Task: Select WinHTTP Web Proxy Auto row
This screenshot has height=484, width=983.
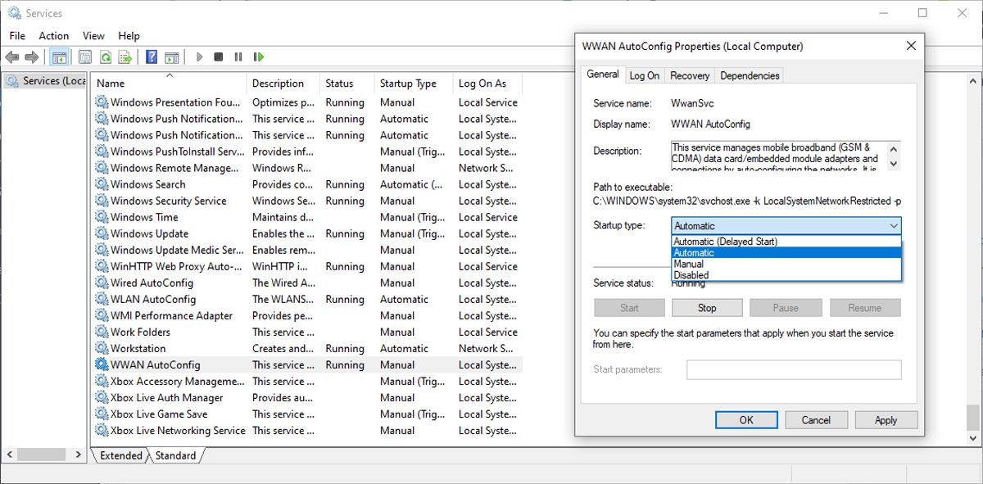Action: click(x=307, y=266)
